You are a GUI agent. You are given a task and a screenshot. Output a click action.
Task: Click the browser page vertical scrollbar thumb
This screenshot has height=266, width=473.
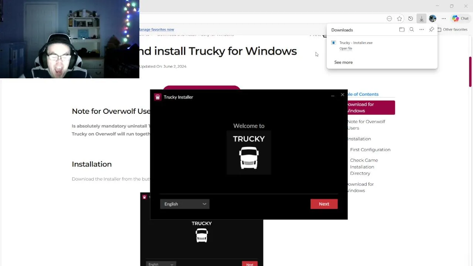470,72
